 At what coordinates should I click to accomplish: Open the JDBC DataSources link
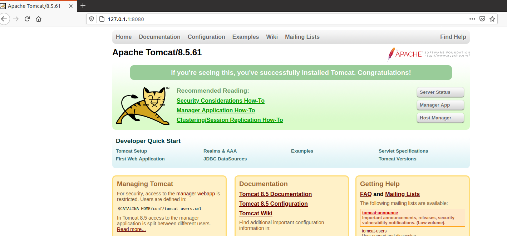click(x=225, y=159)
